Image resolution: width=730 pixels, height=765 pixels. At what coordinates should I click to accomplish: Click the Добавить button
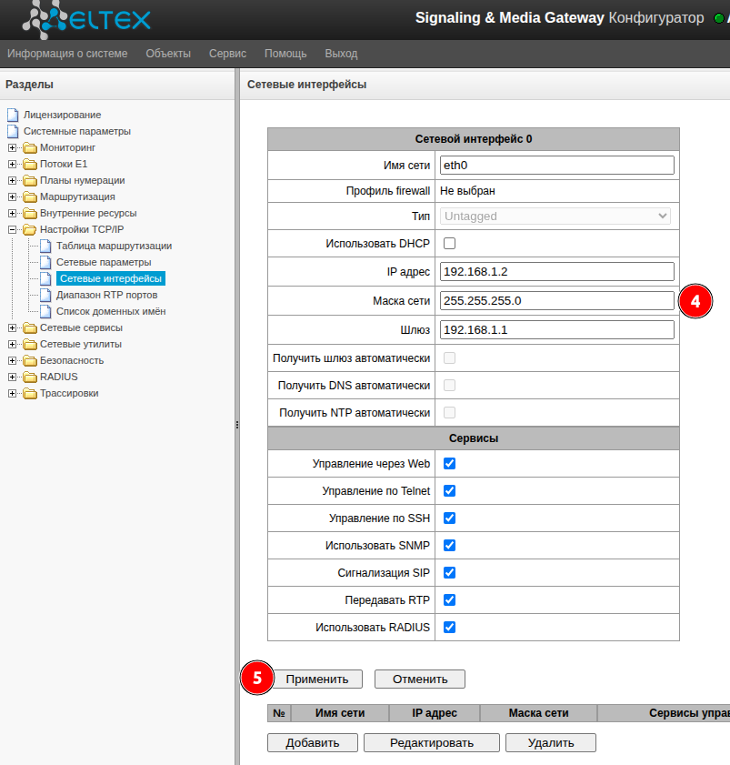coord(312,742)
